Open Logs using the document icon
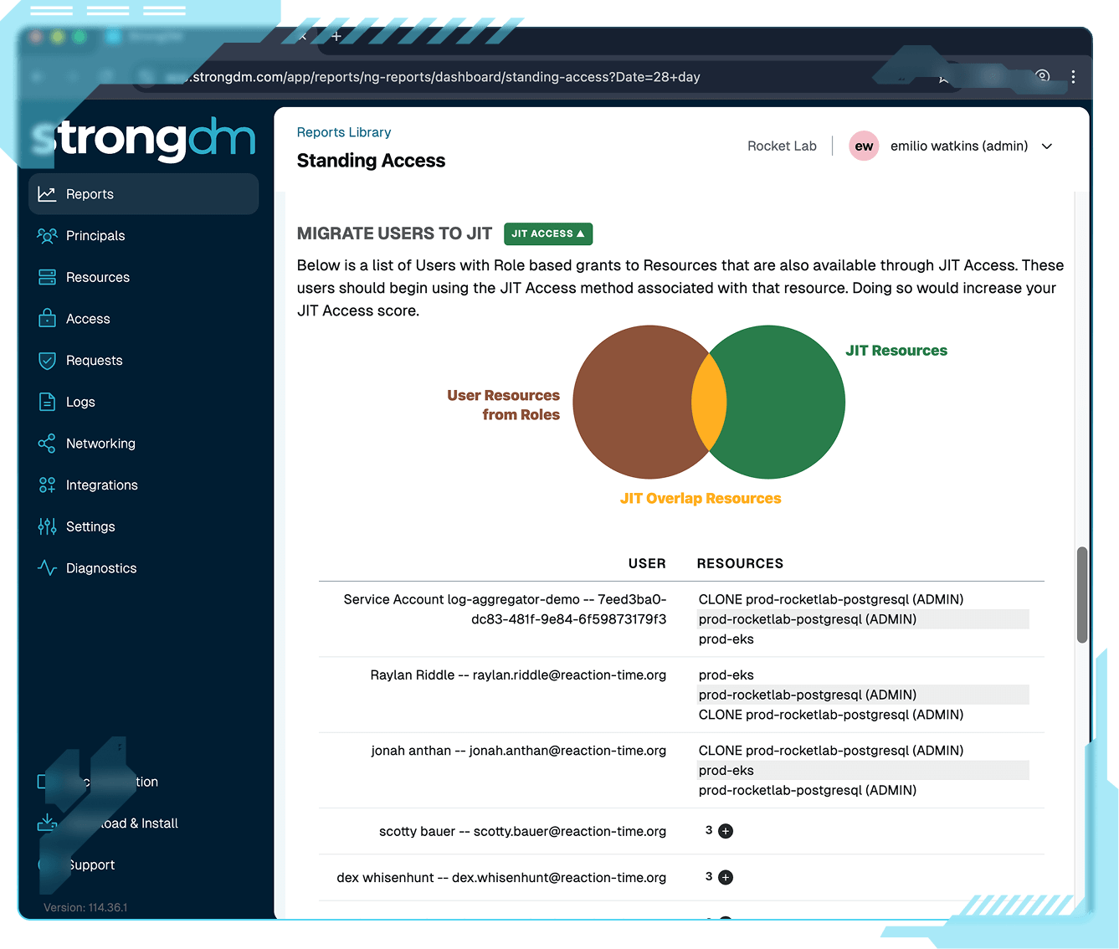This screenshot has height=949, width=1119. pos(47,402)
